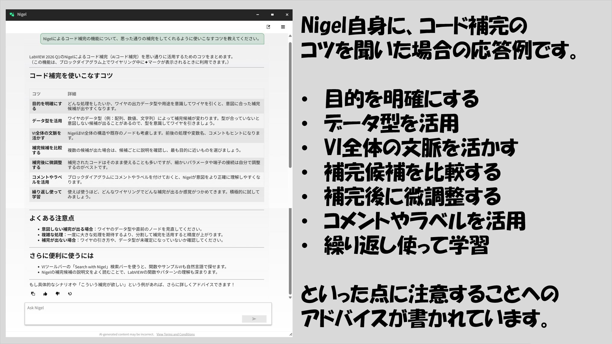Close the Nigel window
Image resolution: width=612 pixels, height=344 pixels.
(287, 14)
